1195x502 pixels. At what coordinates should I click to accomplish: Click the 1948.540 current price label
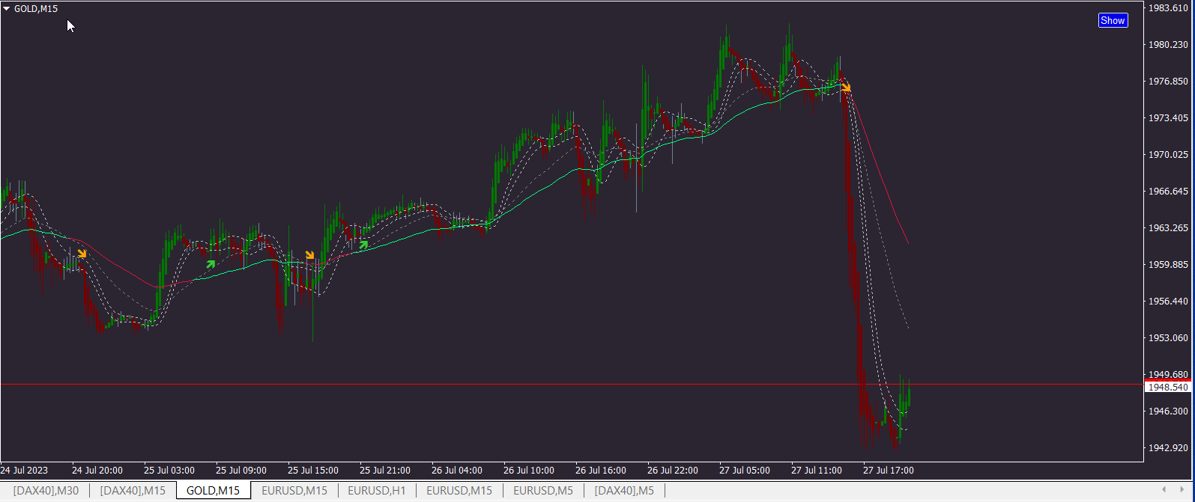pos(1168,388)
